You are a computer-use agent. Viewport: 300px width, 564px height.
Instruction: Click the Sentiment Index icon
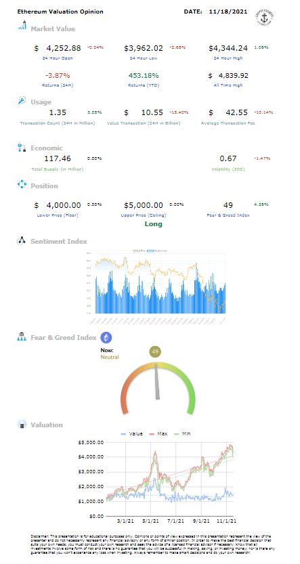coord(22,241)
